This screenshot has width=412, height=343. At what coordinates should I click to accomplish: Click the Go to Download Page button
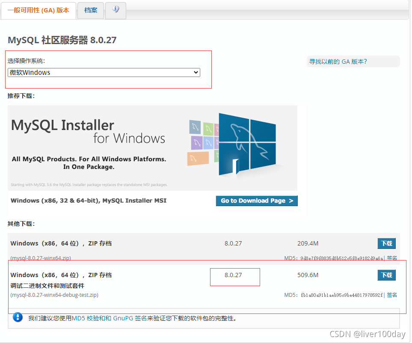point(257,201)
